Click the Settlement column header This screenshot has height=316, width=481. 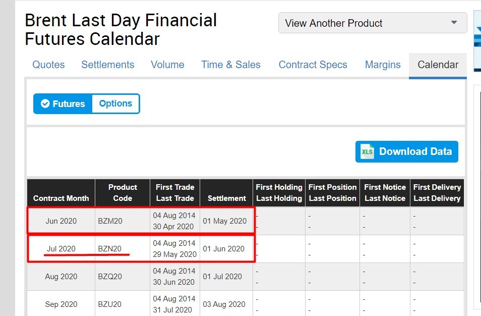tap(226, 198)
